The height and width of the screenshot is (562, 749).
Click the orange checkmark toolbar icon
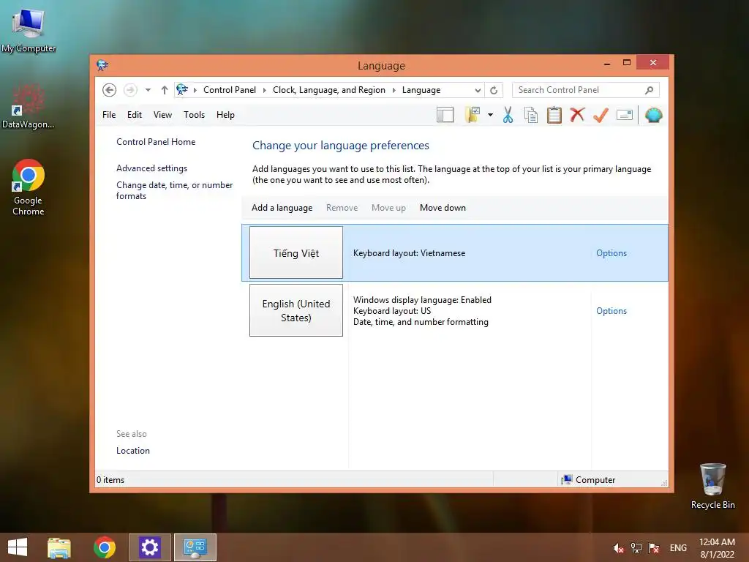pyautogui.click(x=601, y=115)
